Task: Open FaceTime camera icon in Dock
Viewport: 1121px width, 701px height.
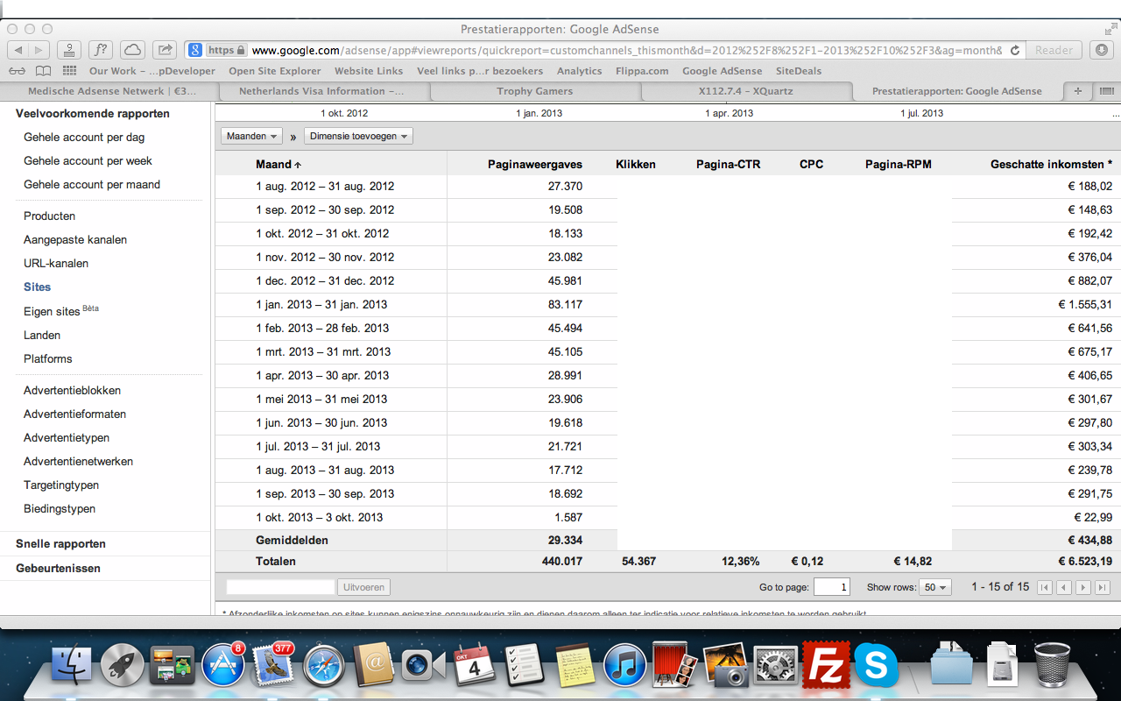Action: point(425,666)
